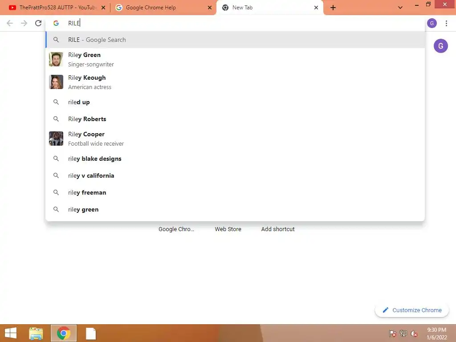This screenshot has width=456, height=342.
Task: Open a new tab with plus icon
Action: point(333,8)
